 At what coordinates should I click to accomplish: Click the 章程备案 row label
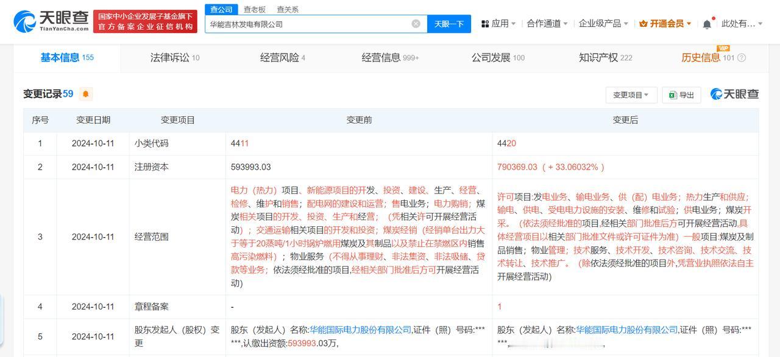coord(151,307)
